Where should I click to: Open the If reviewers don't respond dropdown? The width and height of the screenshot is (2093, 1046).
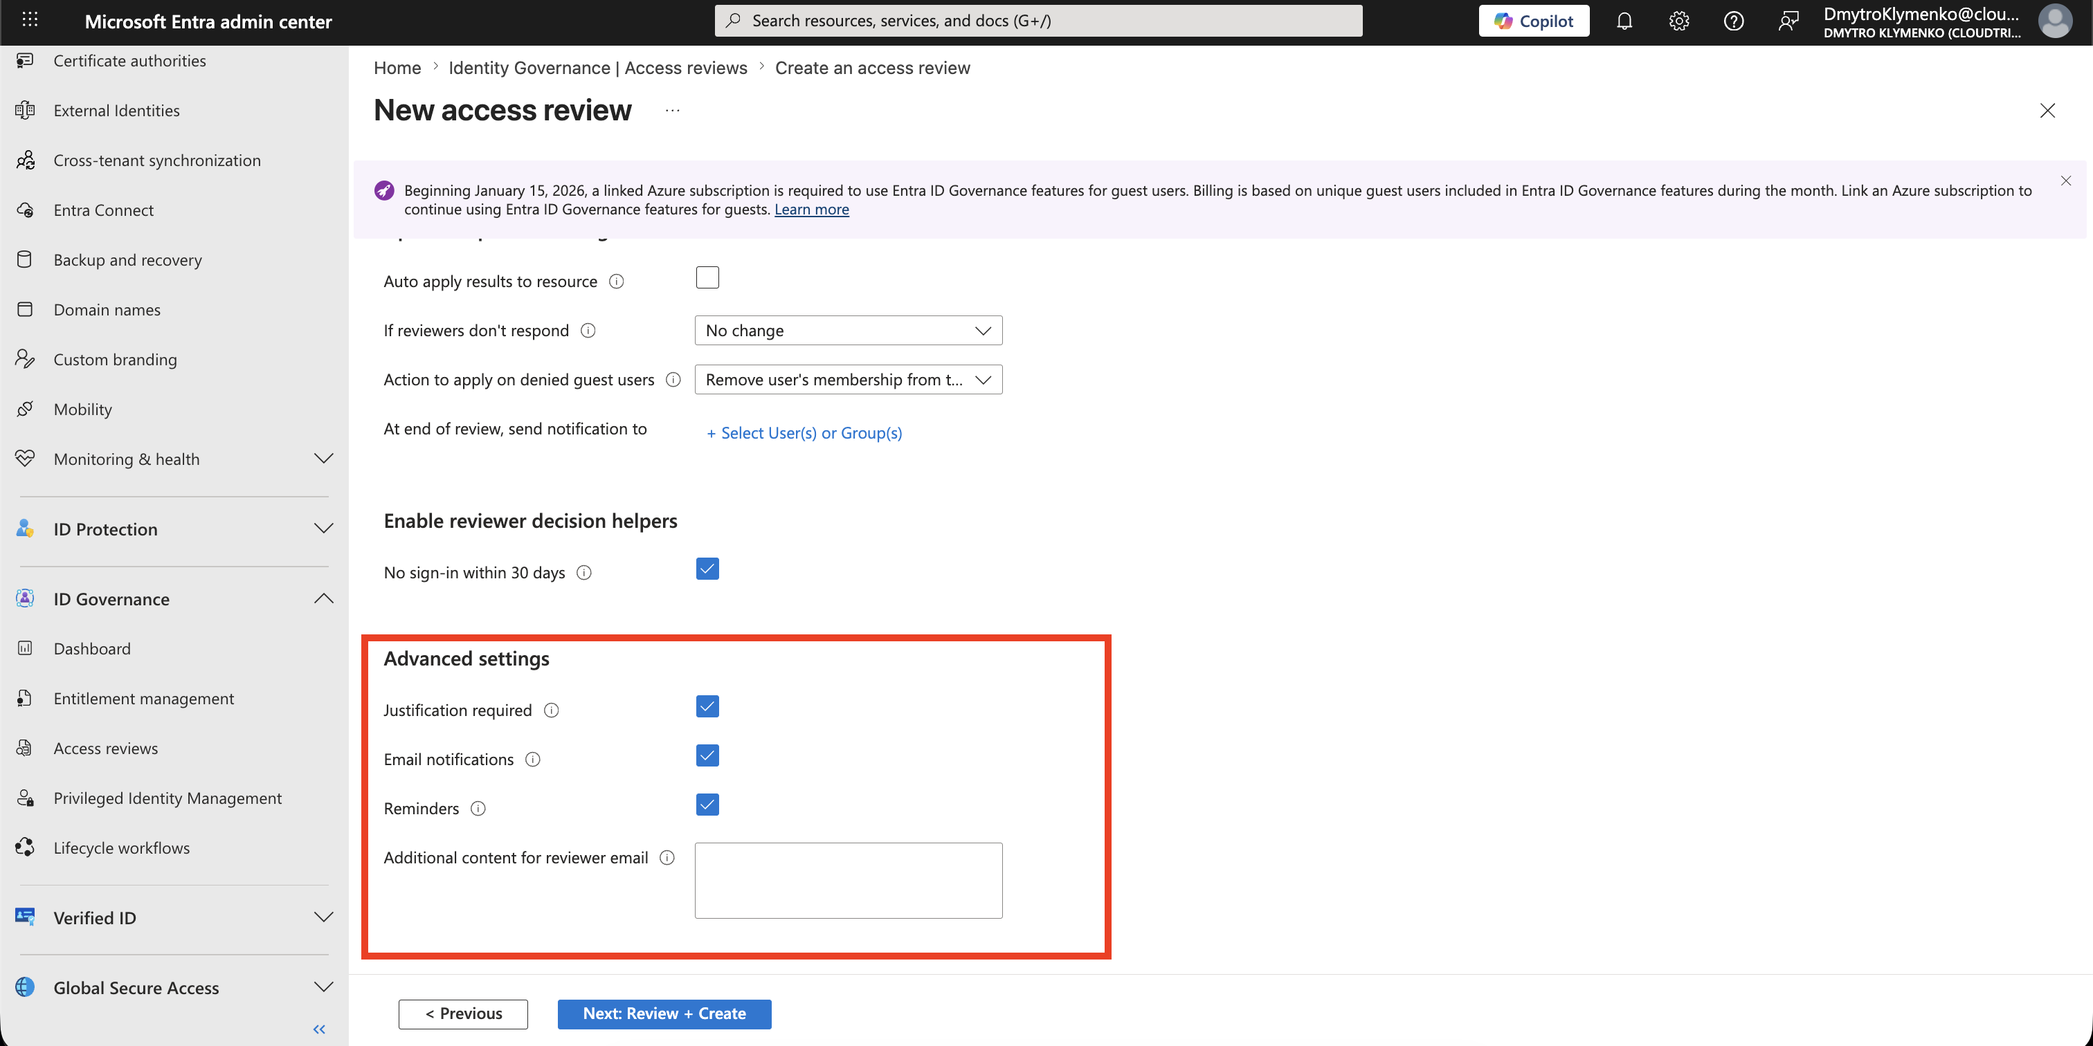pyautogui.click(x=849, y=331)
